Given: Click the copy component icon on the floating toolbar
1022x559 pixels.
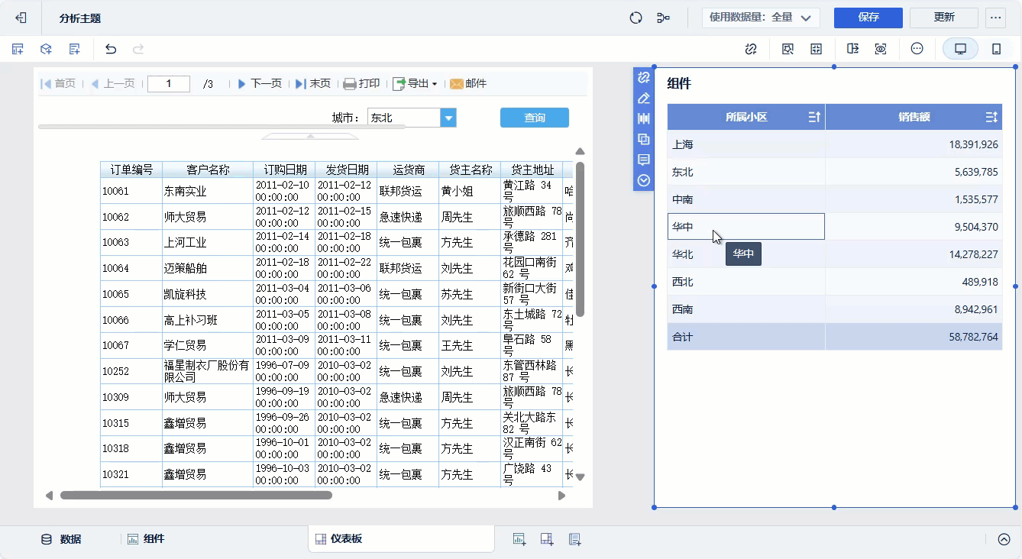Looking at the screenshot, I should coord(643,139).
